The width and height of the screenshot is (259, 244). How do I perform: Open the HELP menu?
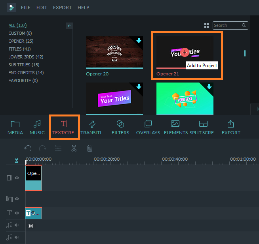click(x=84, y=8)
